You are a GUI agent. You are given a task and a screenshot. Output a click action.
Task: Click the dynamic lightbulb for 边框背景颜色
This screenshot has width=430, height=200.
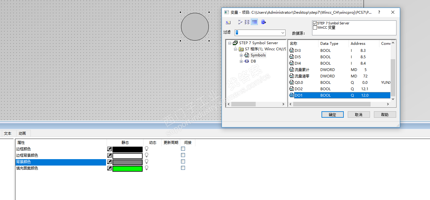click(147, 155)
